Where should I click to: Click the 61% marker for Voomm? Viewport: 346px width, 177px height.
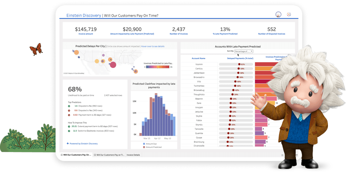[x=239, y=64]
